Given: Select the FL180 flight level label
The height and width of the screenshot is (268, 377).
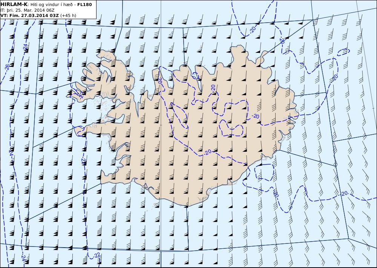Looking at the screenshot, I should coord(84,5).
